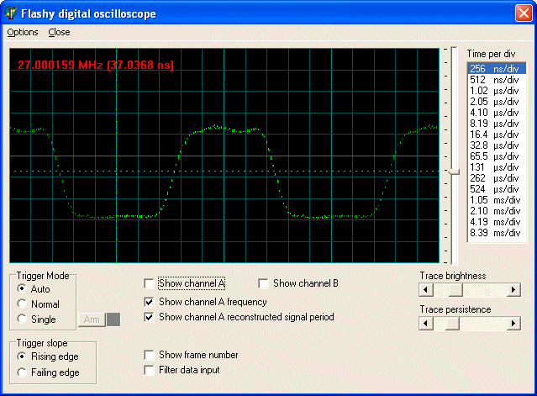The image size is (537, 396).
Task: Click the vertical trigger level slider thumb
Action: point(454,172)
